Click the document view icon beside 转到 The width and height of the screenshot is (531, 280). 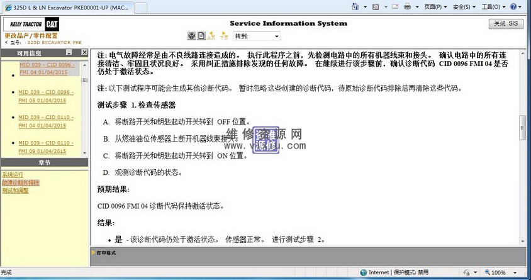(201, 36)
